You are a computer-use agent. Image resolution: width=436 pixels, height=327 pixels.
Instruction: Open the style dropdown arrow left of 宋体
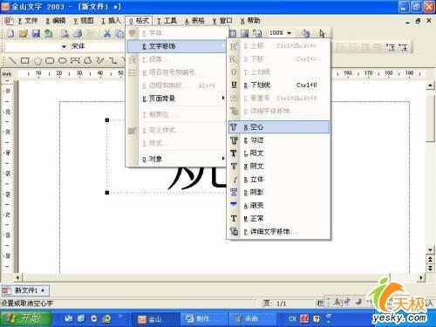pyautogui.click(x=64, y=46)
